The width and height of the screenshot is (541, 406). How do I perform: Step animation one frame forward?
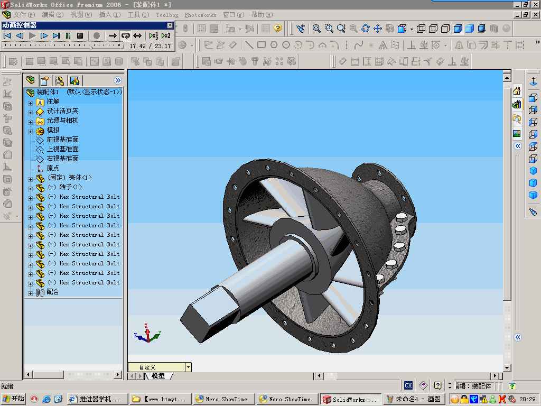click(x=44, y=35)
